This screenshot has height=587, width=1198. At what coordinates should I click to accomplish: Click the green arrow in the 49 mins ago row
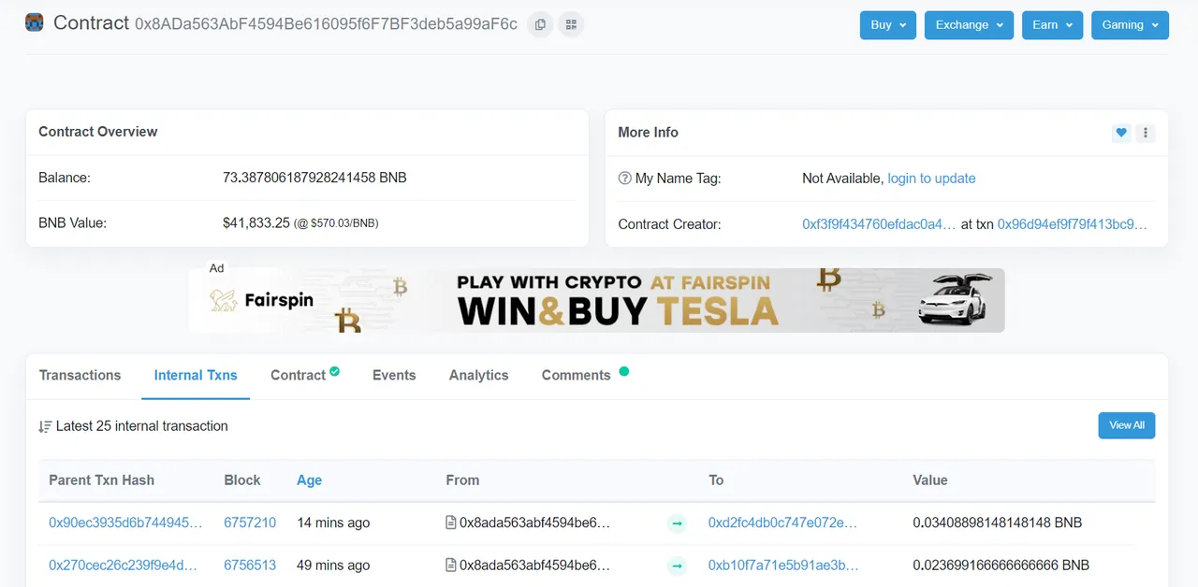pyautogui.click(x=677, y=566)
